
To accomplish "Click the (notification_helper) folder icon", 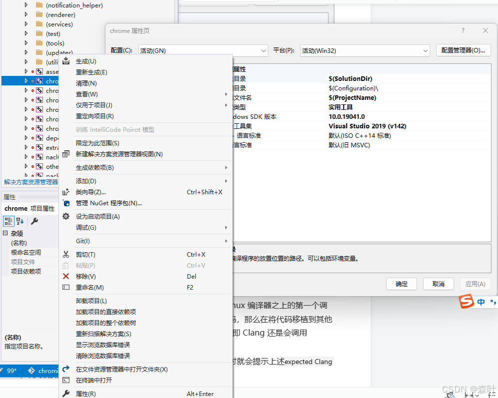I will tap(39, 5).
